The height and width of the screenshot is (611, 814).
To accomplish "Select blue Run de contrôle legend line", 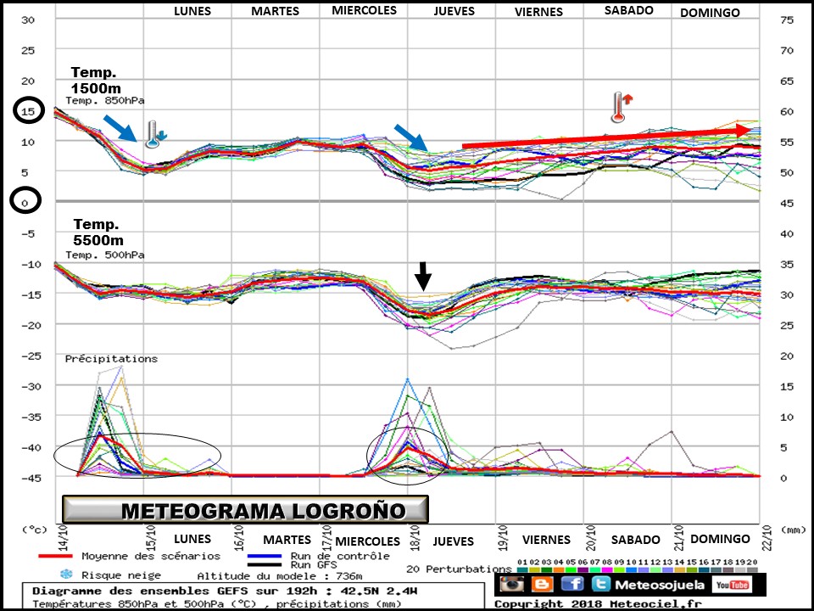I will (265, 556).
